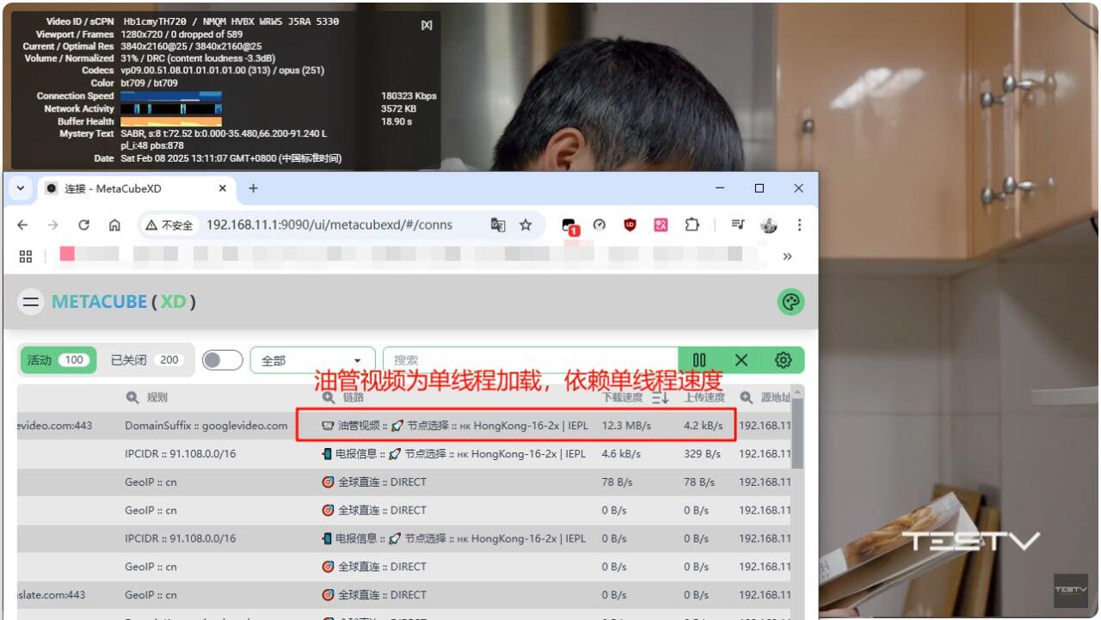Bookmark this page with the star icon
The height and width of the screenshot is (620, 1101).
pos(526,224)
